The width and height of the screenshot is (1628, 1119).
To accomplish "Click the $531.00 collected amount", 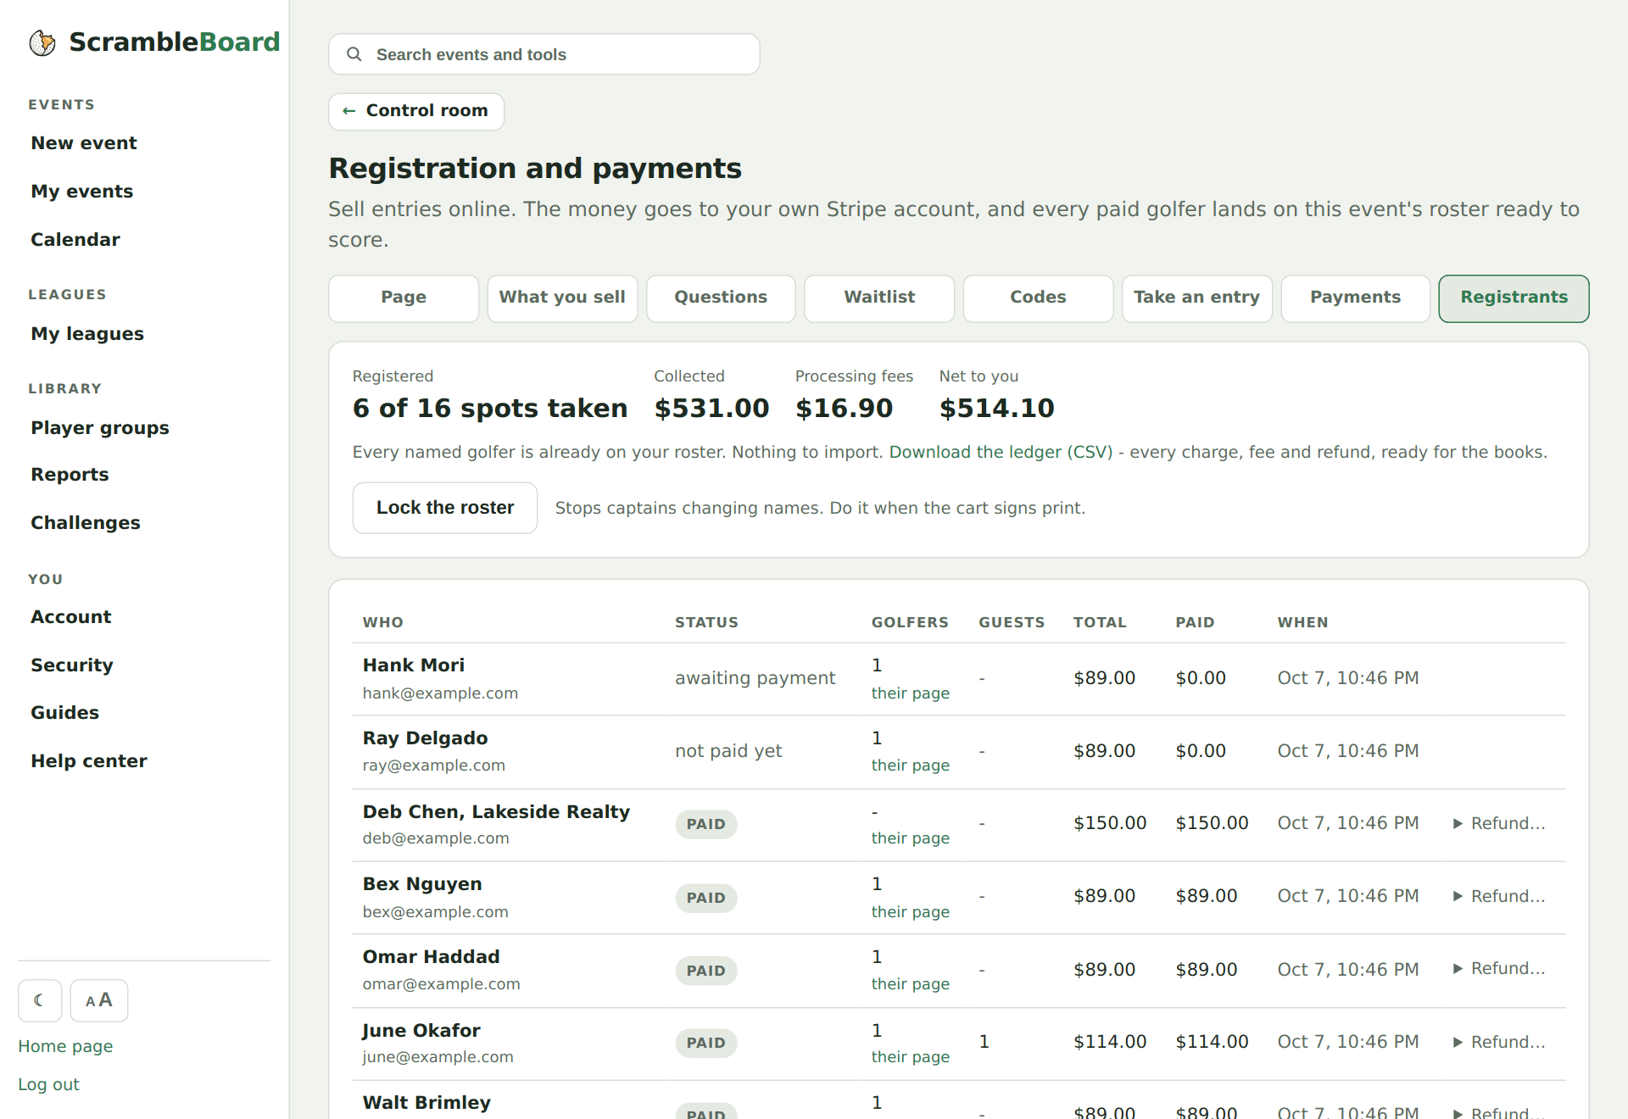I will point(711,409).
